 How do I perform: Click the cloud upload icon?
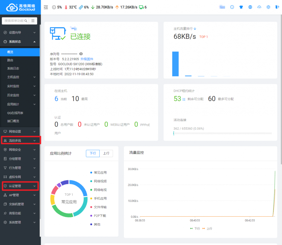tap(259, 7)
